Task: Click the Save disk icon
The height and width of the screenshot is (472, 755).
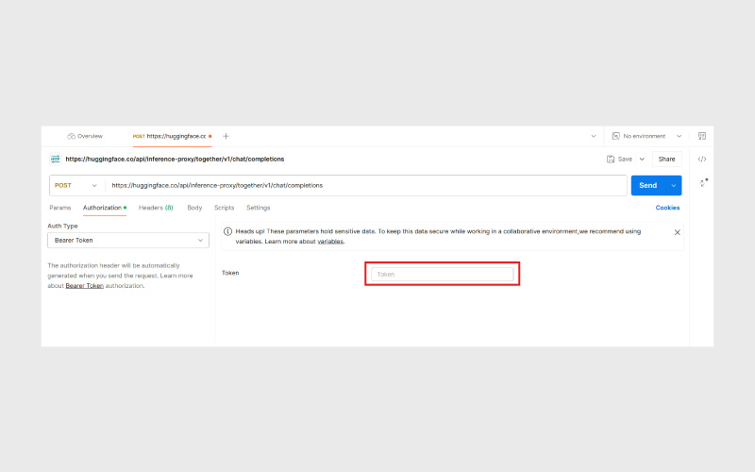Action: [x=612, y=160]
